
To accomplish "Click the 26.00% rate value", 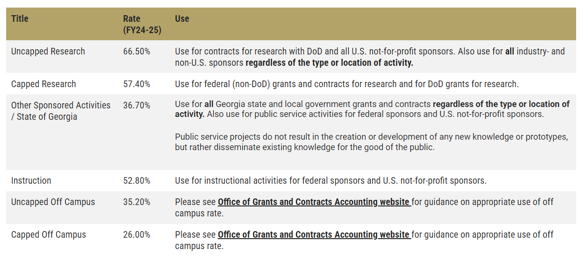I will point(137,235).
